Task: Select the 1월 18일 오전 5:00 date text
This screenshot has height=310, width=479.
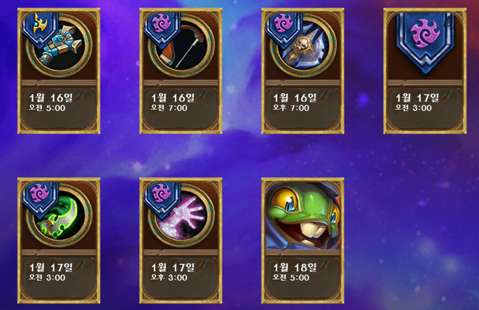Action: (x=295, y=272)
